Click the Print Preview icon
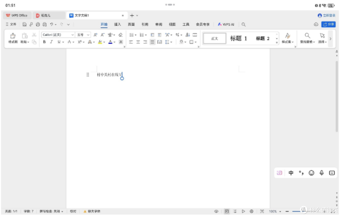 (45, 24)
